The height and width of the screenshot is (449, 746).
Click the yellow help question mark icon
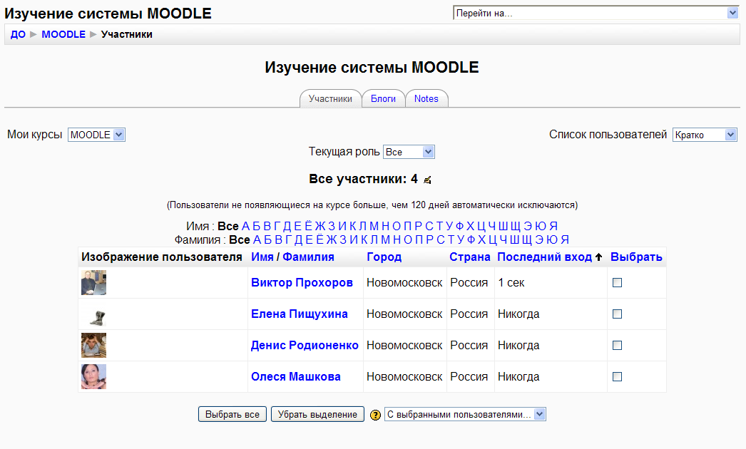(376, 416)
